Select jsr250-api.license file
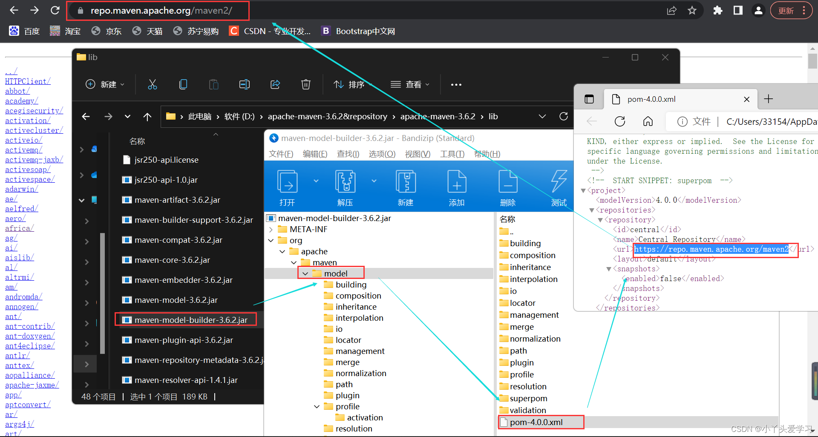 166,160
